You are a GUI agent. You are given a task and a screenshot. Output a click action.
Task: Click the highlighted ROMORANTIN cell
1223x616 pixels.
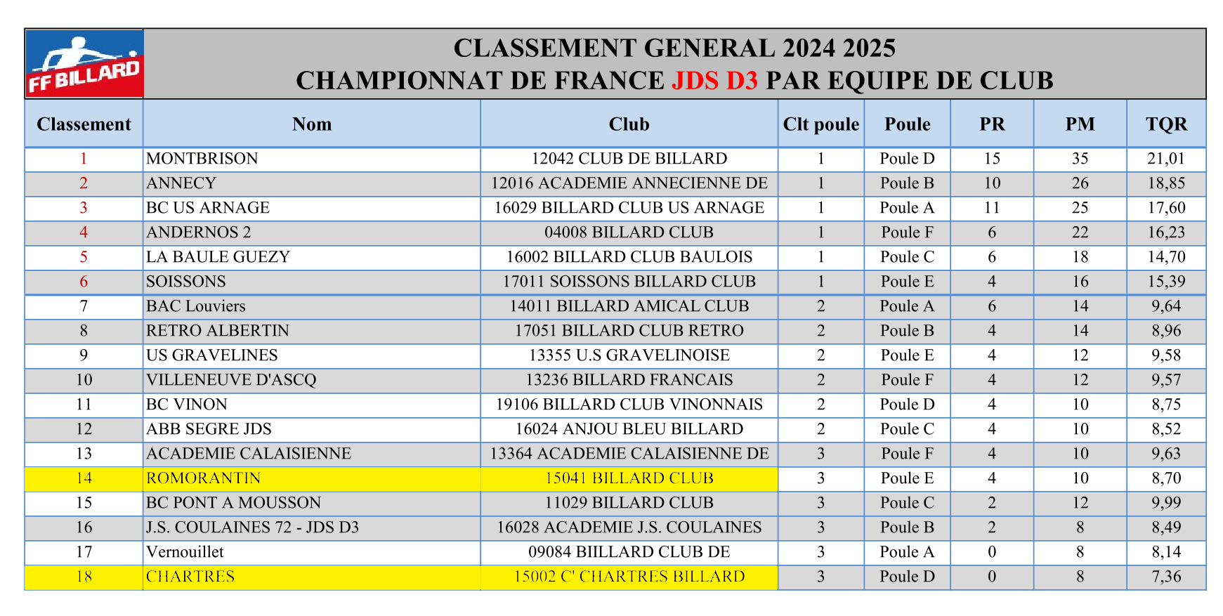[x=312, y=478]
